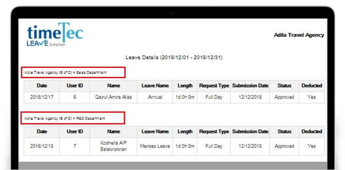Click the submission date in Qairul's row
The image size is (345, 170).
tap(251, 97)
